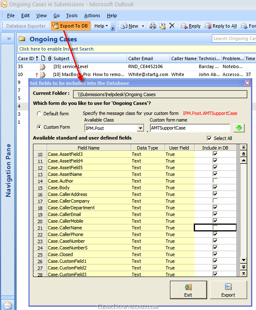This screenshot has height=310, width=256.
Task: Click the Reply envelope icon
Action: point(184,26)
